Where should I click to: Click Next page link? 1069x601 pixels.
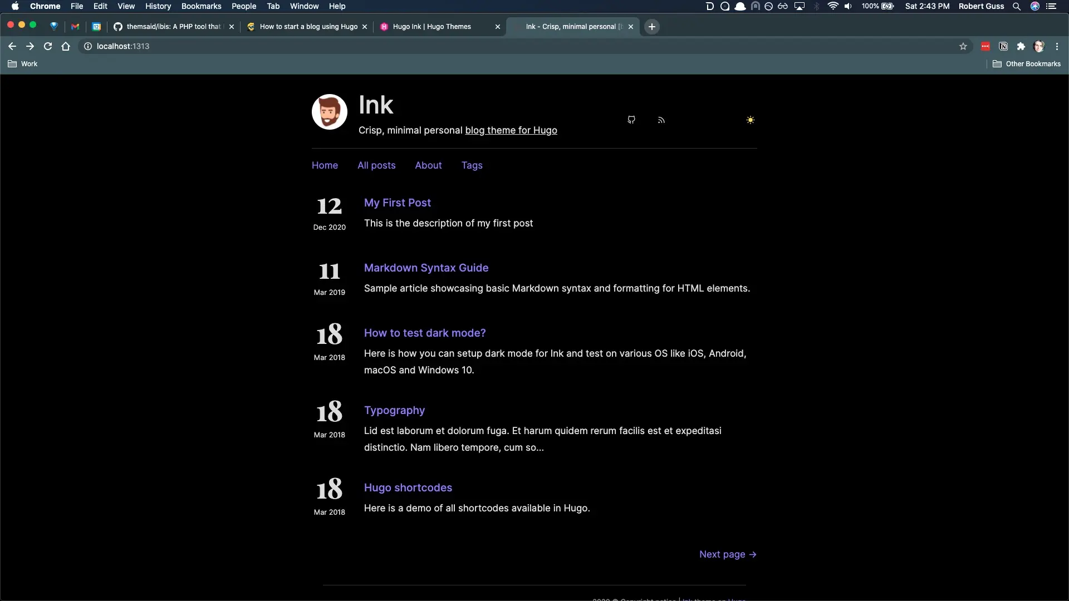coord(727,554)
